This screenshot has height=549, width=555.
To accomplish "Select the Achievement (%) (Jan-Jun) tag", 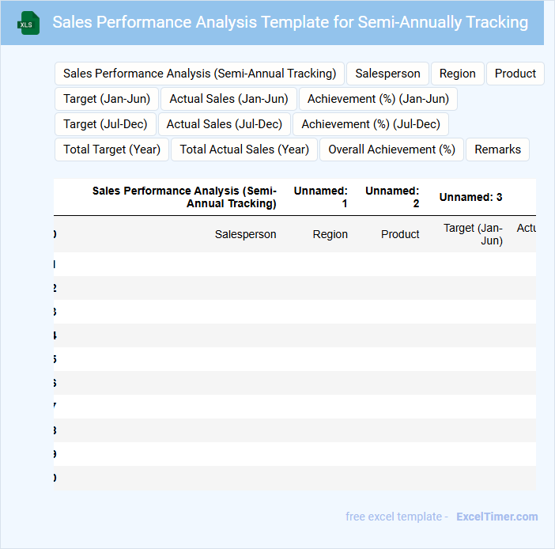I will click(378, 99).
